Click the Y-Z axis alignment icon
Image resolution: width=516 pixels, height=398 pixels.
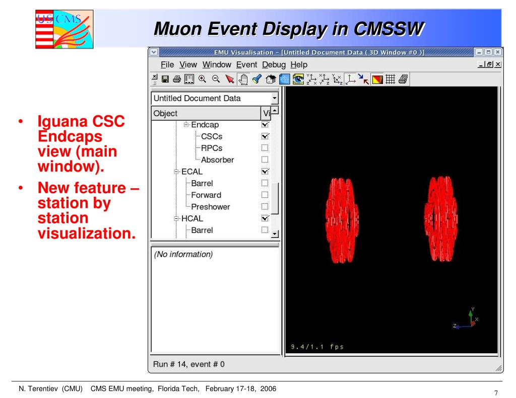click(324, 79)
